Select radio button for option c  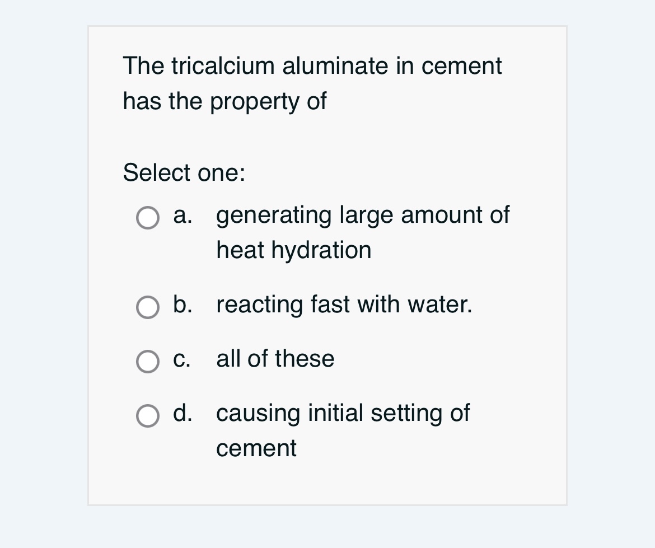pos(147,362)
